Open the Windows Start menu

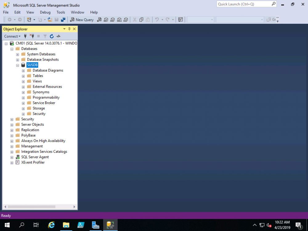click(x=7, y=225)
